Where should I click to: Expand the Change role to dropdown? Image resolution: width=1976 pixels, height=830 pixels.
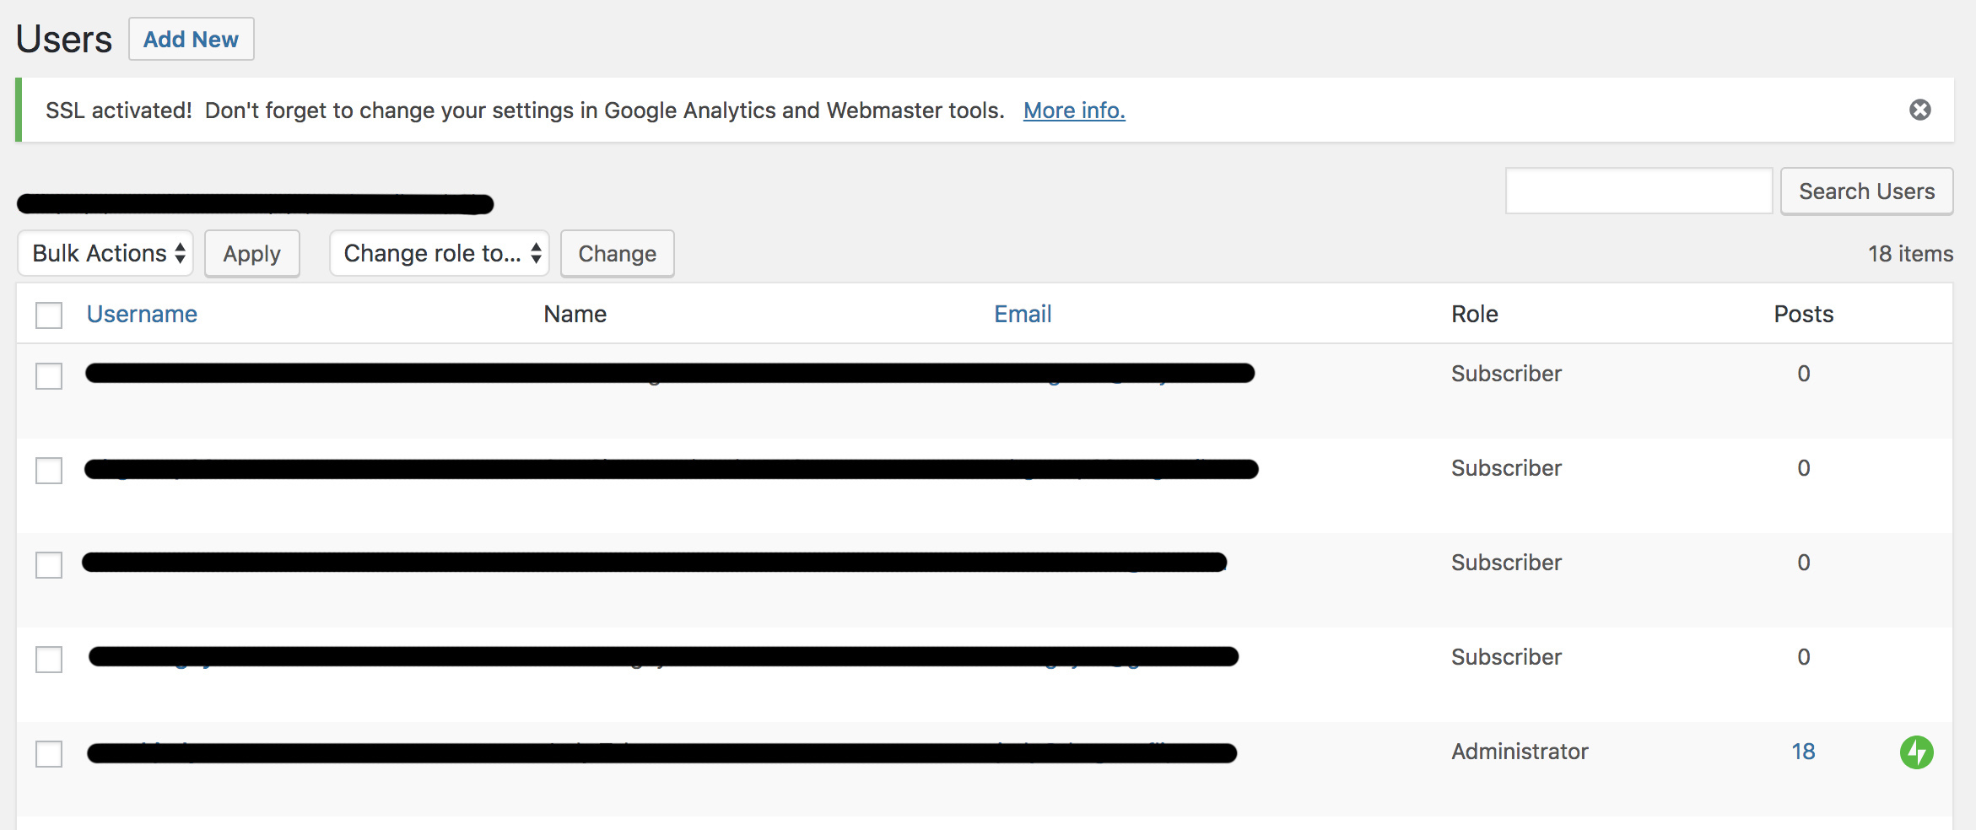tap(440, 253)
